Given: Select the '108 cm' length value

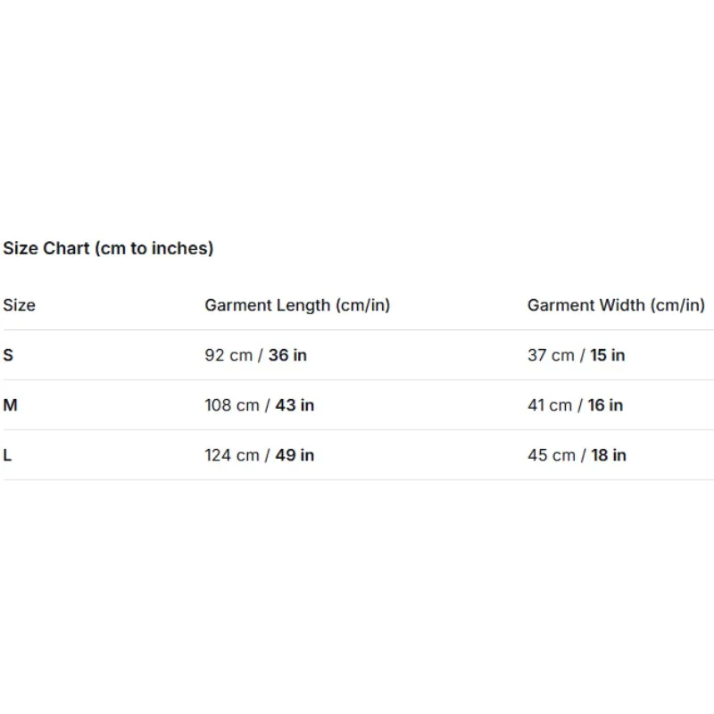Looking at the screenshot, I should click(x=232, y=405).
